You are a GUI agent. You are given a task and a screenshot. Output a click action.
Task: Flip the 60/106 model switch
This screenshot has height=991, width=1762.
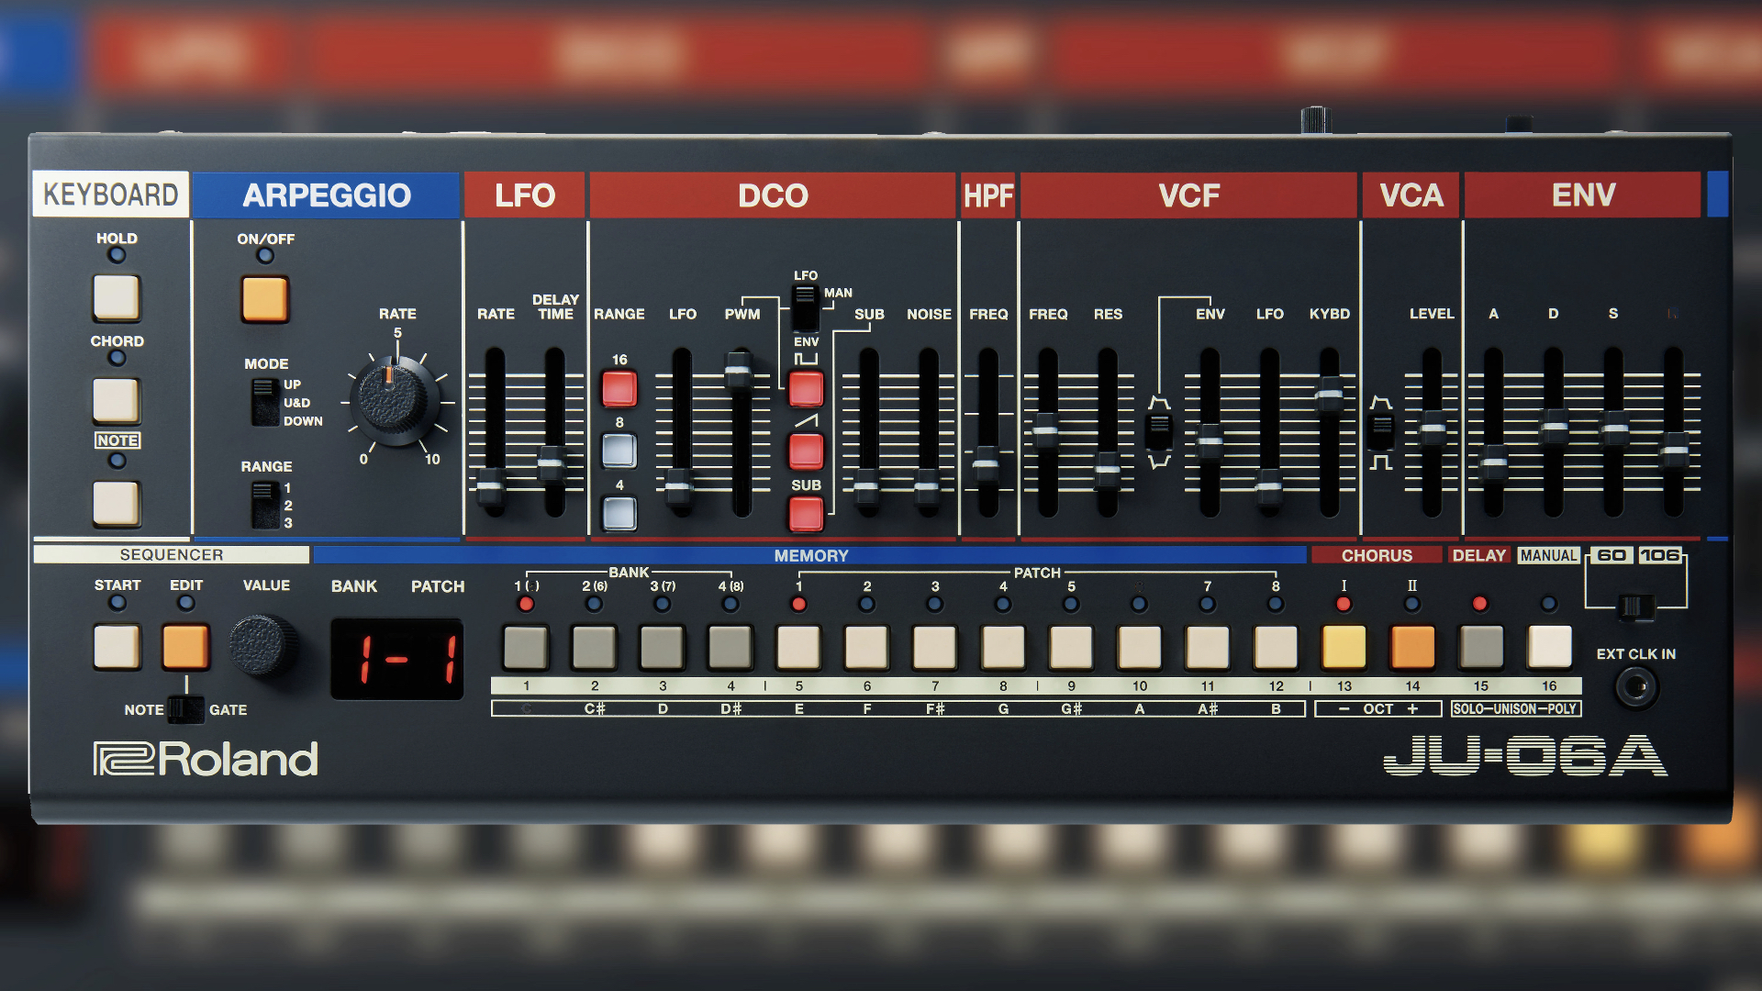click(1635, 607)
